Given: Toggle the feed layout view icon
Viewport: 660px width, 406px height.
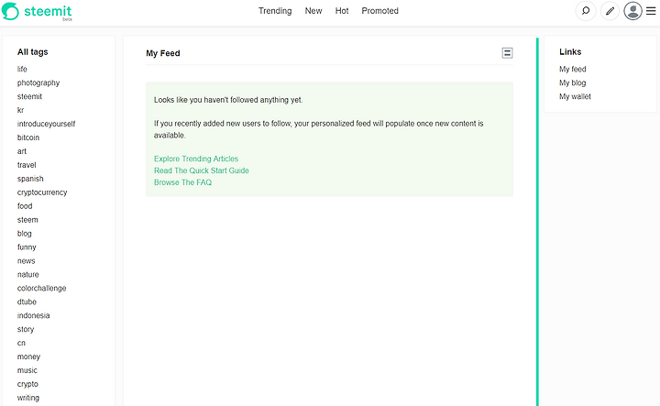Looking at the screenshot, I should tap(507, 53).
